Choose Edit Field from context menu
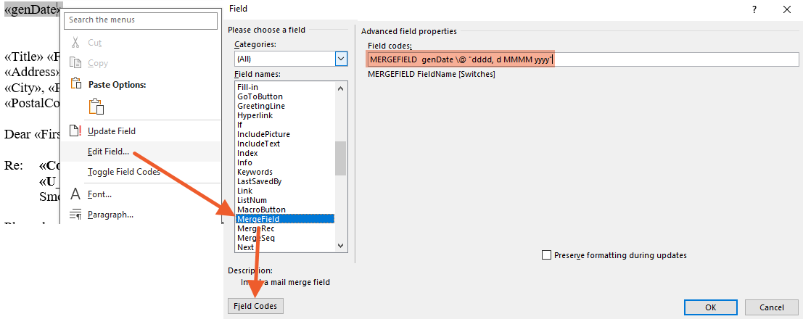Screen dimensions: 803x319 [x=108, y=152]
